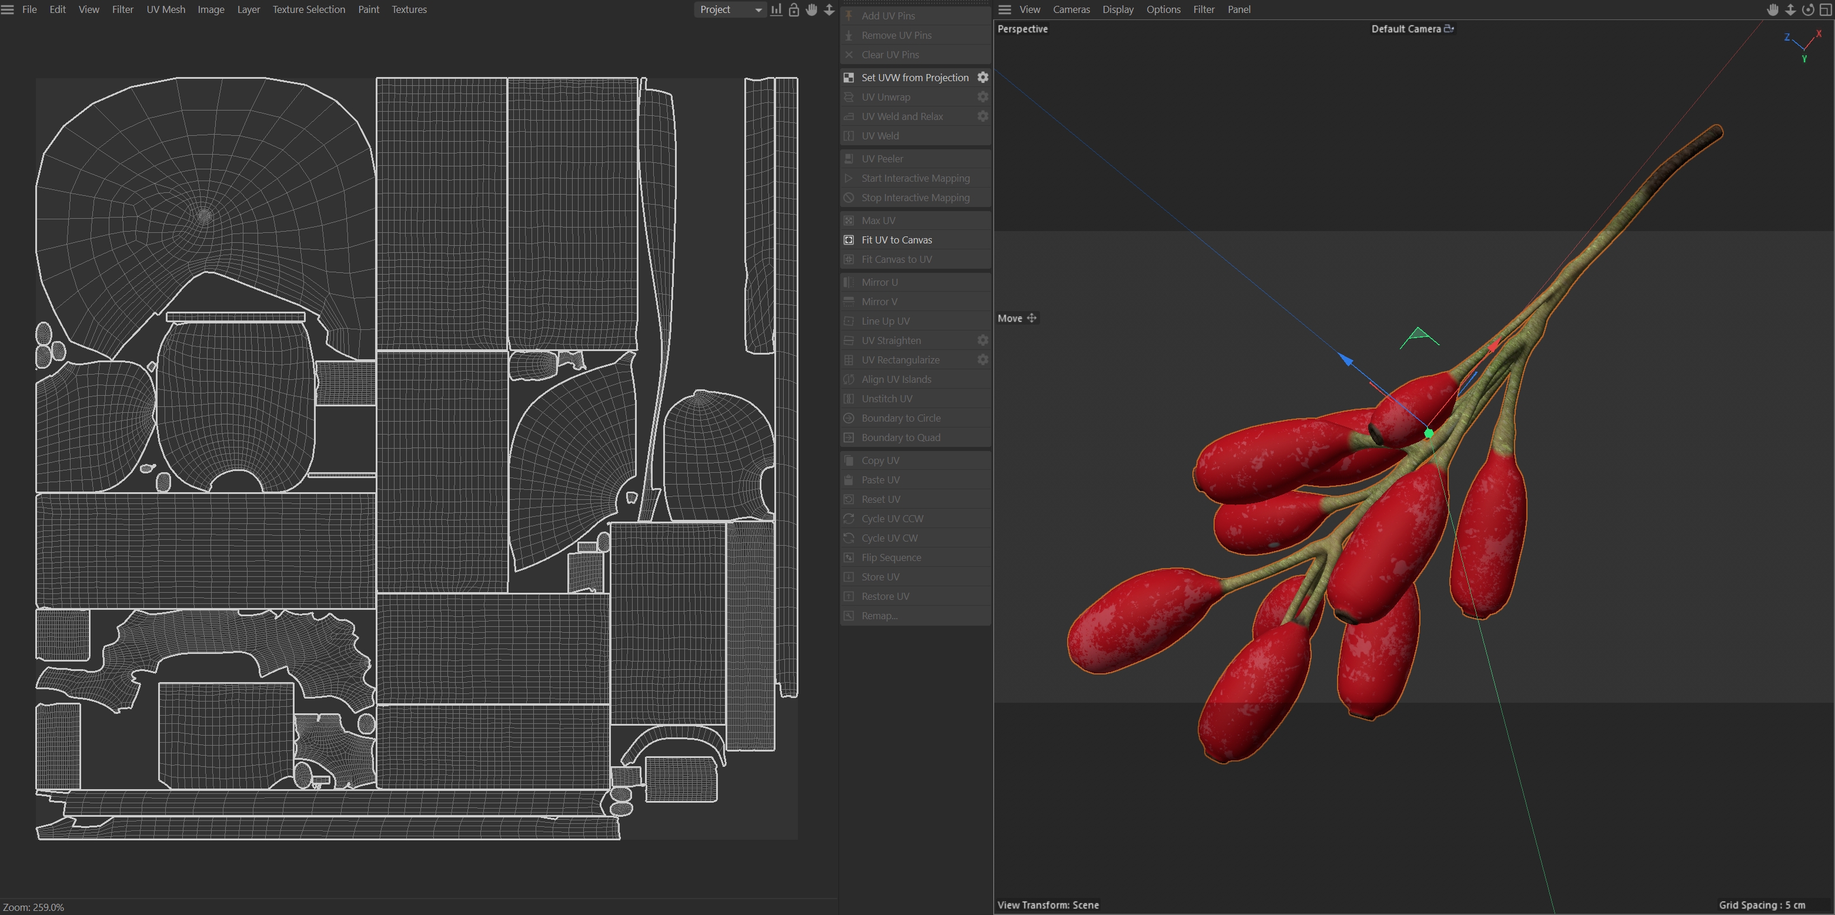Click Set UVW from Projection command
1835x915 pixels.
click(x=915, y=77)
